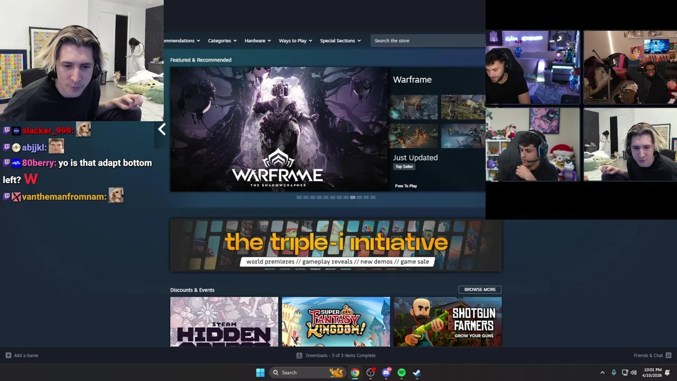Image resolution: width=677 pixels, height=381 pixels.
Task: Open Downloads status in Steam
Action: (x=341, y=356)
